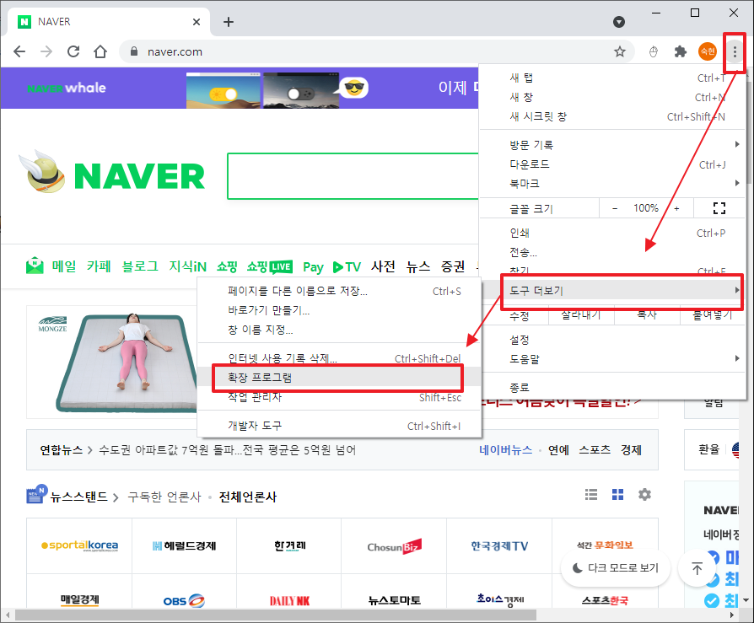Click the 네이버뉴스 link

505,450
